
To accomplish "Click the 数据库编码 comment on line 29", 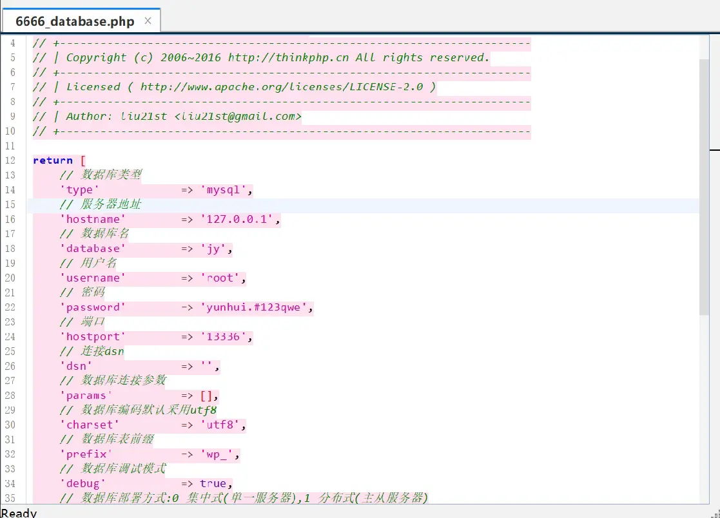I will (138, 410).
